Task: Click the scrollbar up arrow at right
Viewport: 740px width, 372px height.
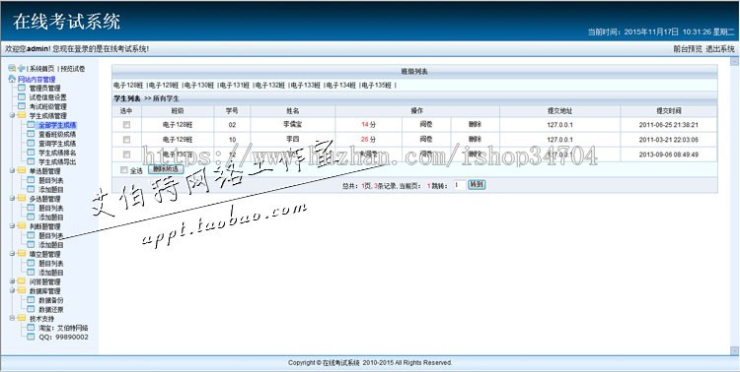Action: tap(734, 61)
